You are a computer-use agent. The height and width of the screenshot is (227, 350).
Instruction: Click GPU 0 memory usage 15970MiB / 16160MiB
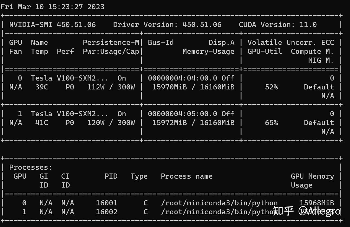pos(193,87)
